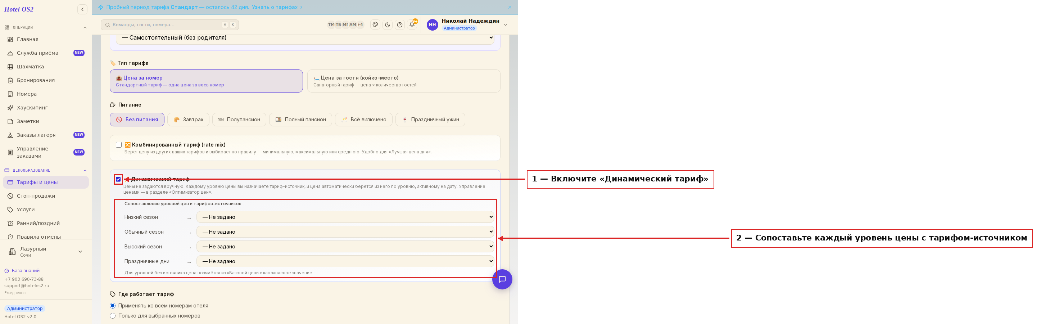1041x324 pixels.
Task: Click the Администратор role badge in sidebar
Action: tap(25, 309)
